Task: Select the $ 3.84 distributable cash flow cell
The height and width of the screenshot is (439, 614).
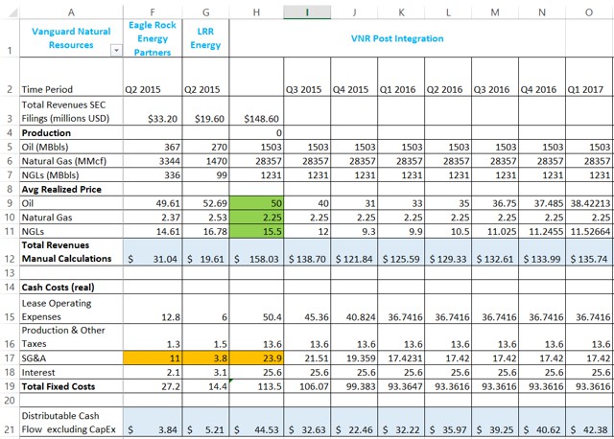Action: tap(153, 423)
